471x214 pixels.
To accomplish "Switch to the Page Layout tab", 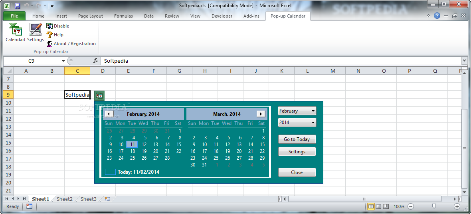I will point(91,16).
